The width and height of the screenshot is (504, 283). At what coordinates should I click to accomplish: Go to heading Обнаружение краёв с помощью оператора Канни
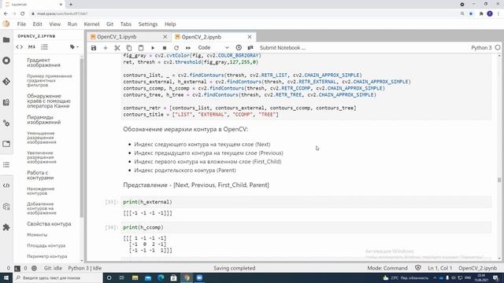(49, 101)
